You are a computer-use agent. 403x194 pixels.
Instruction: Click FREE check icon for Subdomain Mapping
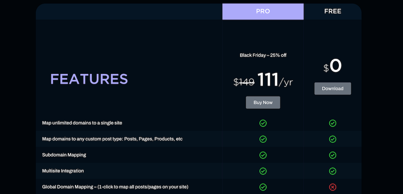point(332,155)
